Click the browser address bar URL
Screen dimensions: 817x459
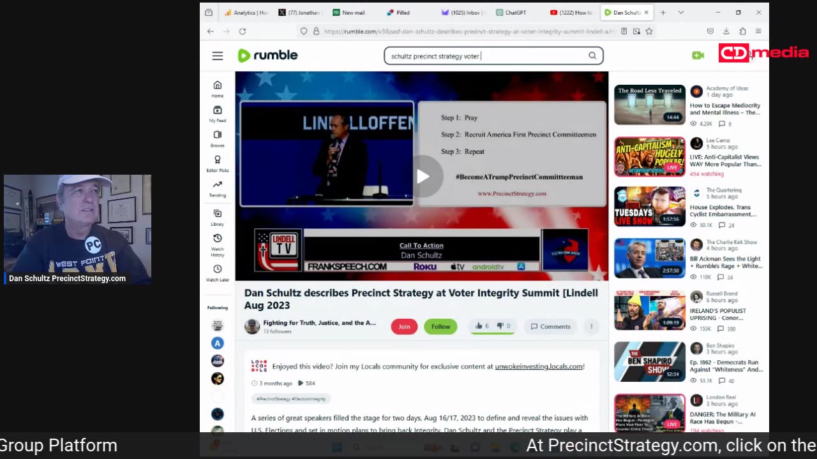click(x=469, y=31)
